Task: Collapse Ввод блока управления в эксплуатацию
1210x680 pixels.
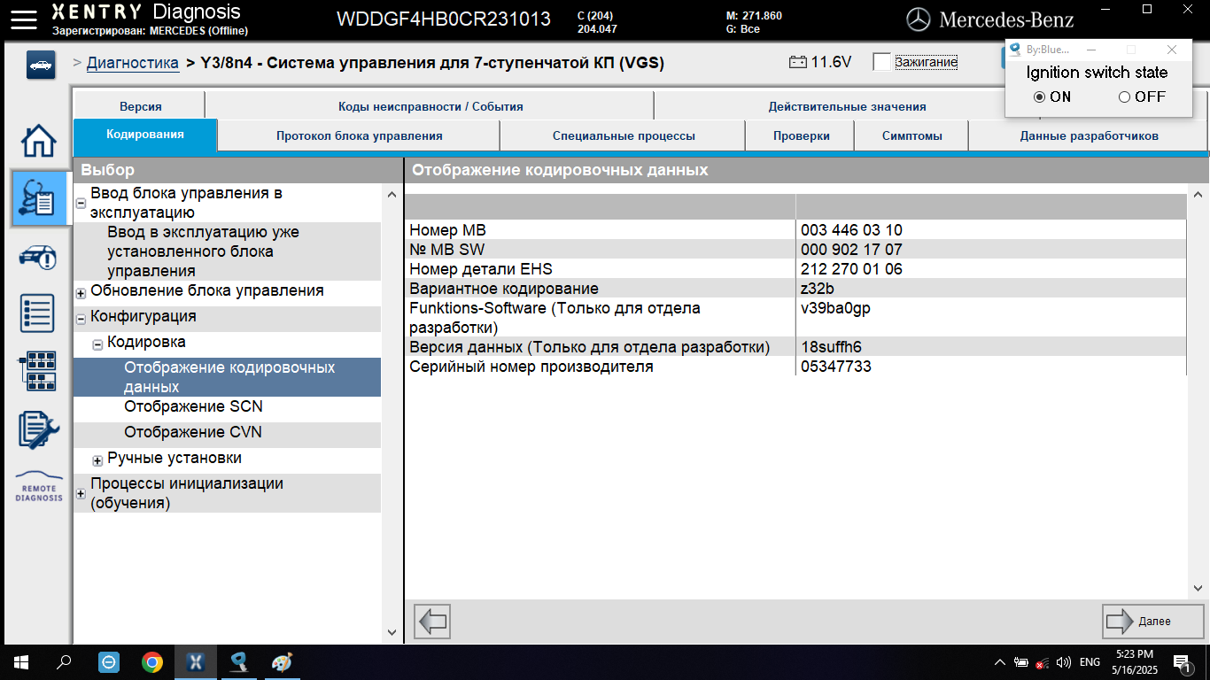Action: [x=81, y=203]
